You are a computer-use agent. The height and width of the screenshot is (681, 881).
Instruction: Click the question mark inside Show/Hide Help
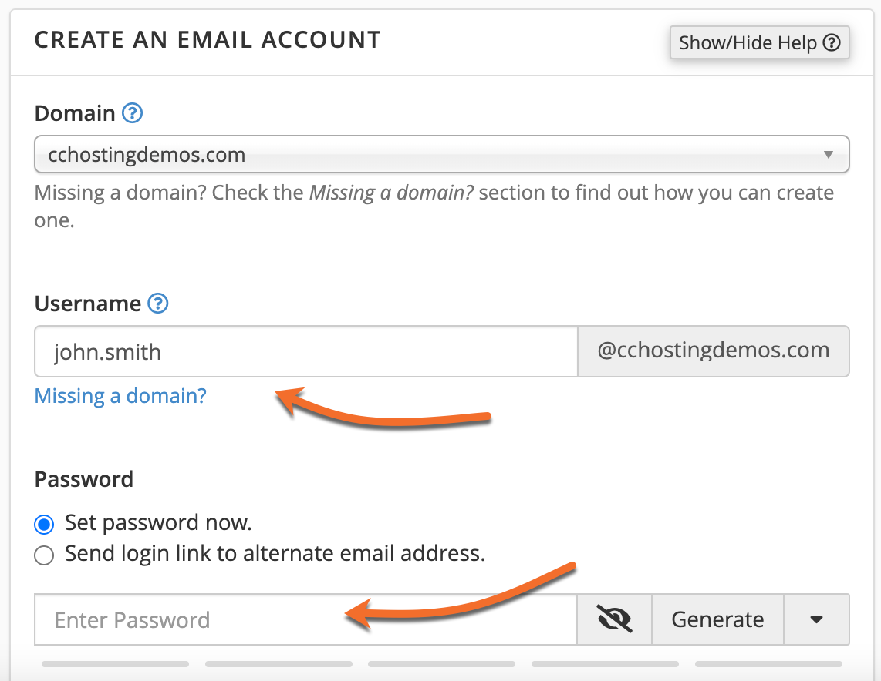(x=832, y=42)
